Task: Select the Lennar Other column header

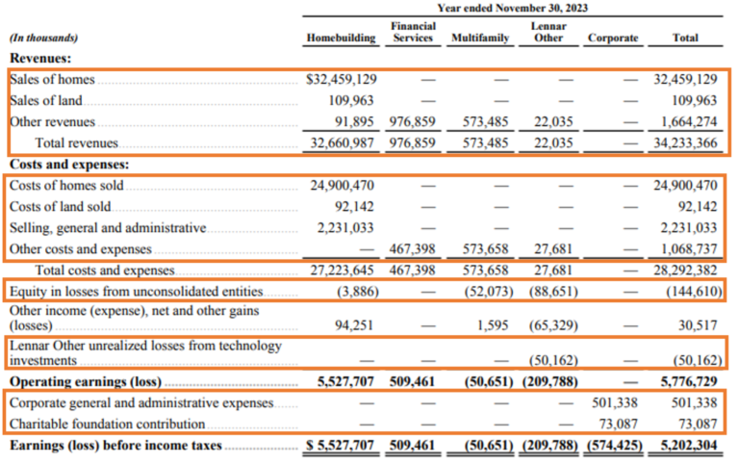Action: [548, 32]
